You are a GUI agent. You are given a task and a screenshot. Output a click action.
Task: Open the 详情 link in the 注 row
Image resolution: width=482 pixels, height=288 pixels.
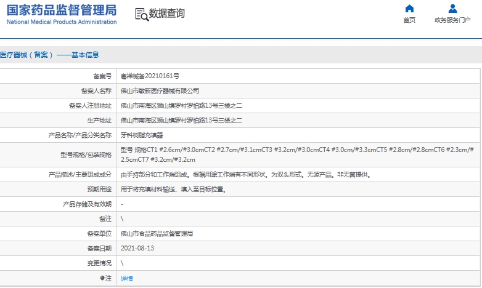tap(126, 279)
